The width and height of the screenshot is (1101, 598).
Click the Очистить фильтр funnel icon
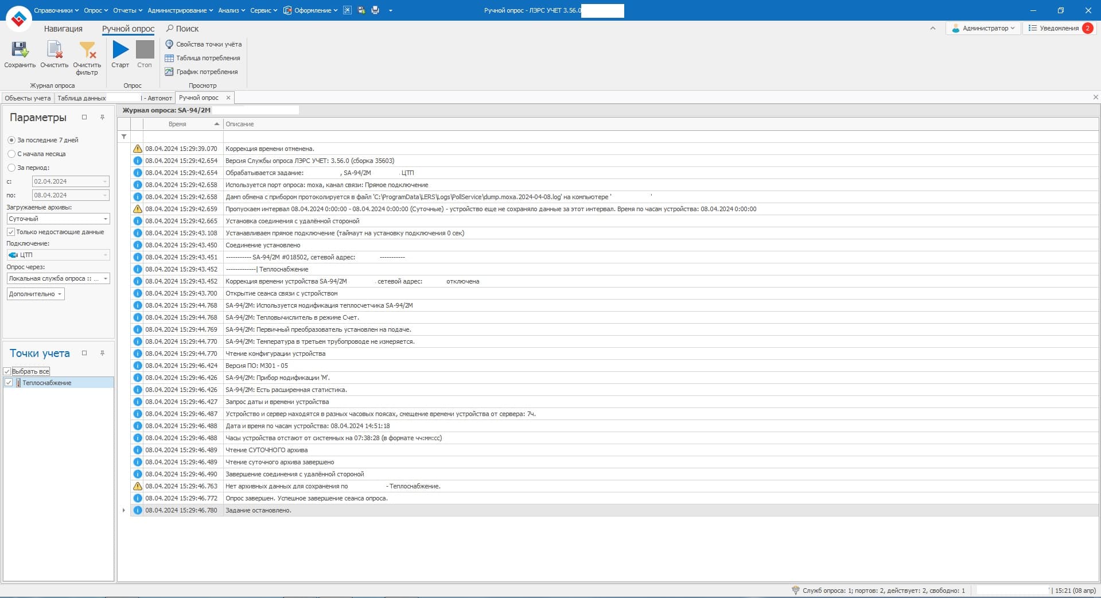click(87, 51)
